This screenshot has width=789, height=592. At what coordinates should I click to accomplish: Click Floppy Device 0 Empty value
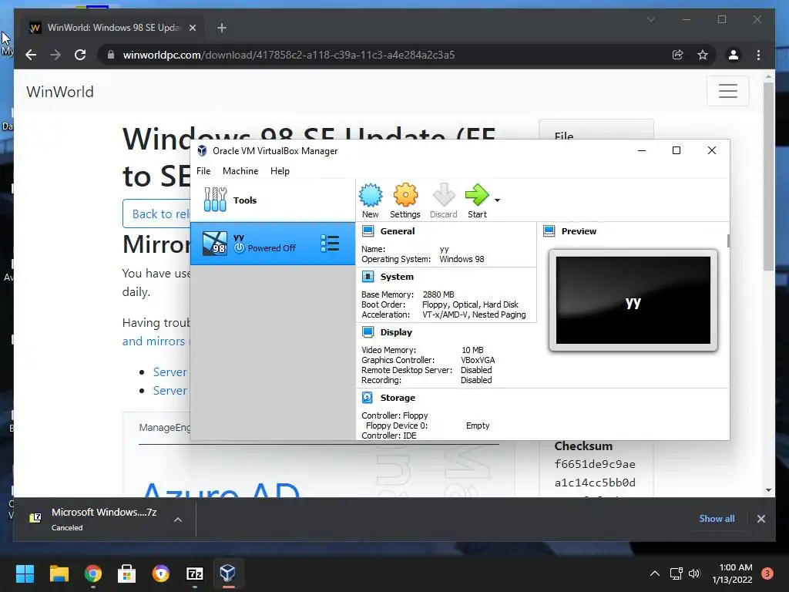(478, 425)
